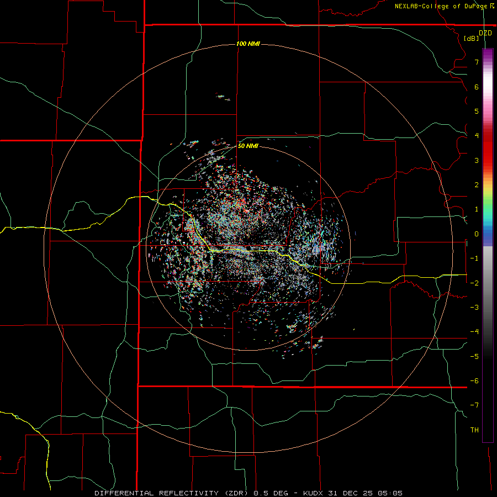The width and height of the screenshot is (497, 497).
Task: Click the 1 value on the color scale
Action: (x=477, y=209)
